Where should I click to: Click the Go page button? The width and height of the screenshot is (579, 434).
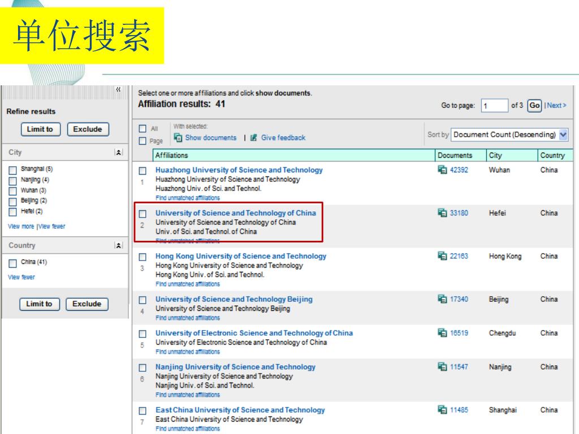click(534, 106)
